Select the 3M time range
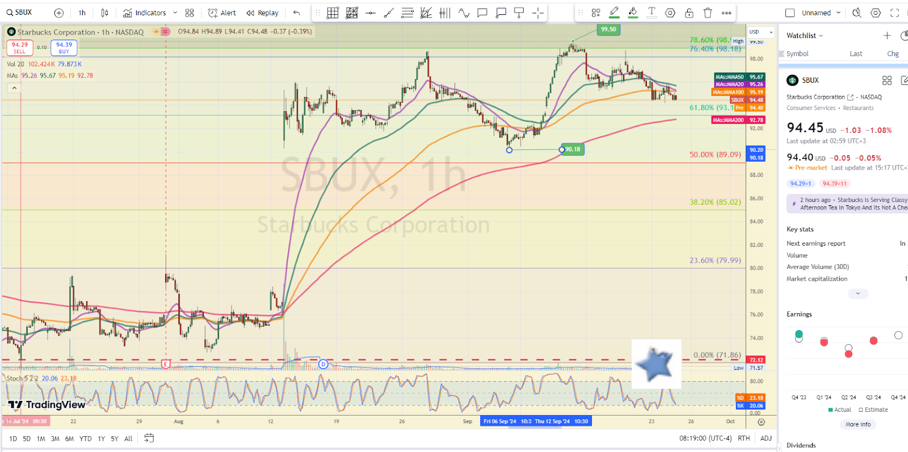The image size is (908, 452). click(55, 438)
